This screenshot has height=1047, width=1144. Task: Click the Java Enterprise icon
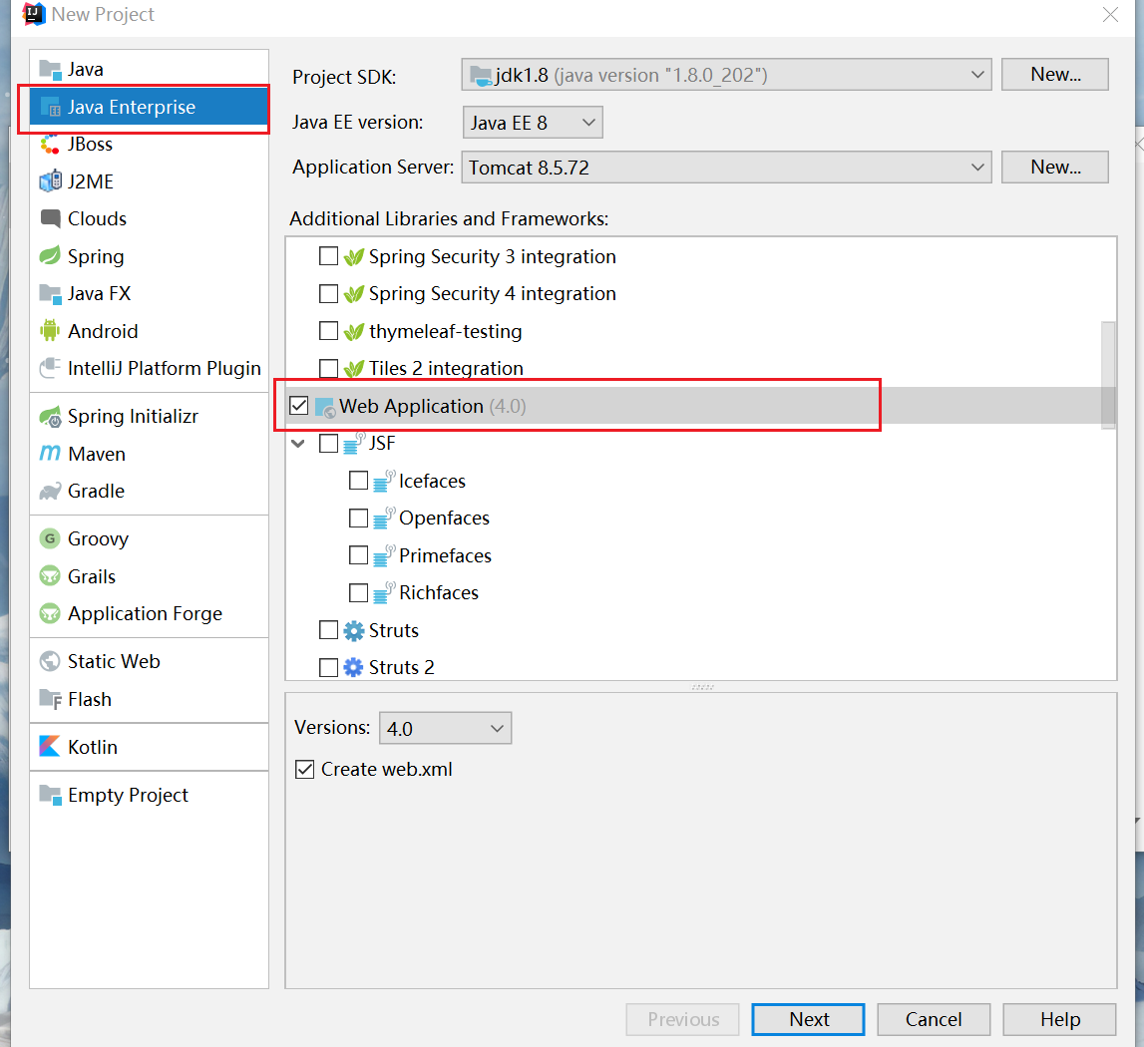[x=50, y=108]
